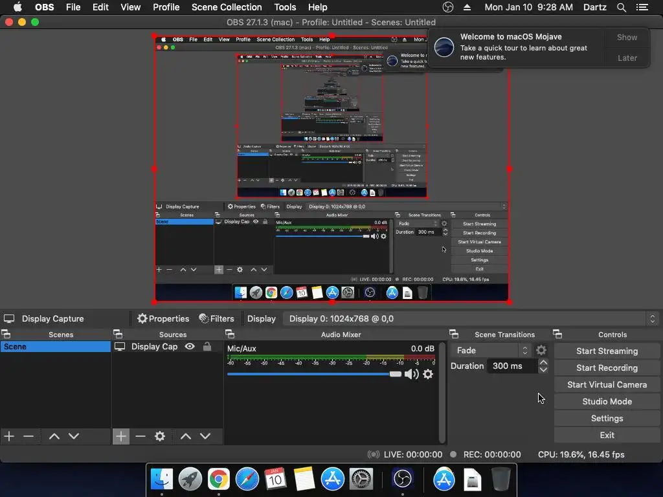Open System Preferences from the Dock

(361, 480)
